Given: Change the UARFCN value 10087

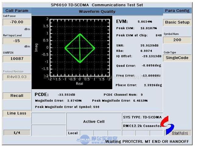Looking at the screenshot, I should point(17,59).
